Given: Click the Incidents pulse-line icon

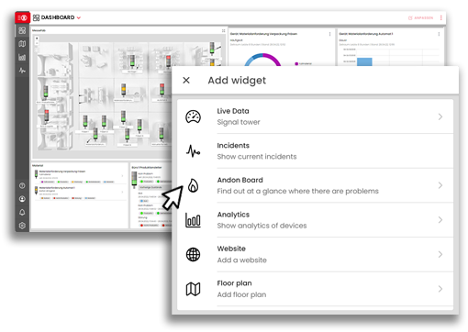Looking at the screenshot, I should pyautogui.click(x=193, y=151).
